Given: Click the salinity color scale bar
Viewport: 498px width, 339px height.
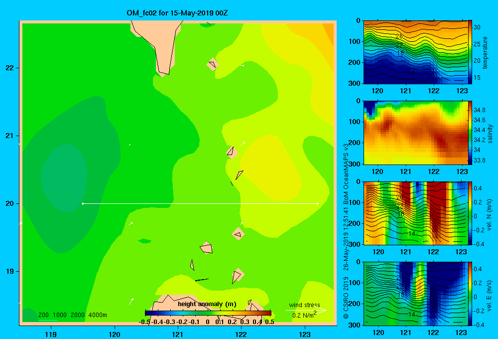Looking at the screenshot, I should click(x=470, y=133).
